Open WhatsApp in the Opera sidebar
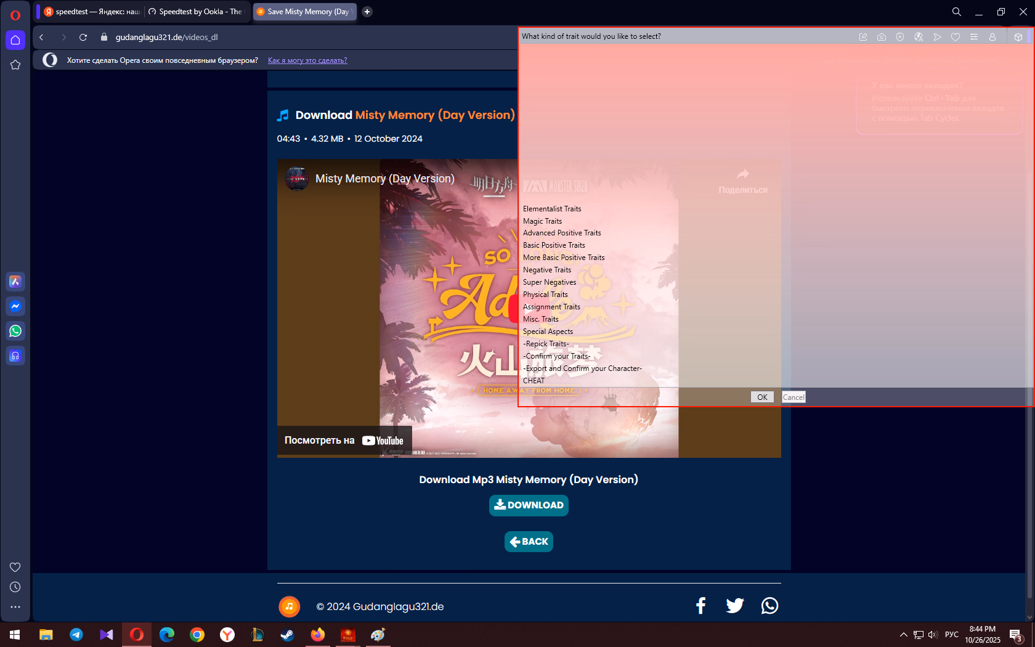Viewport: 1035px width, 647px height. pyautogui.click(x=15, y=331)
